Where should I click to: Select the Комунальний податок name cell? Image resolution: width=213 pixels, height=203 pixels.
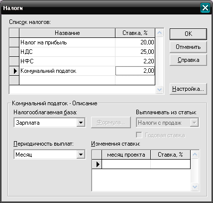pos(67,71)
